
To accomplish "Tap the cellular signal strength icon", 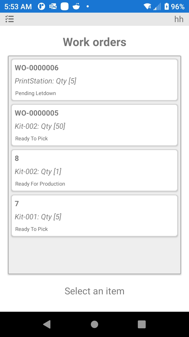I will 157,6.
